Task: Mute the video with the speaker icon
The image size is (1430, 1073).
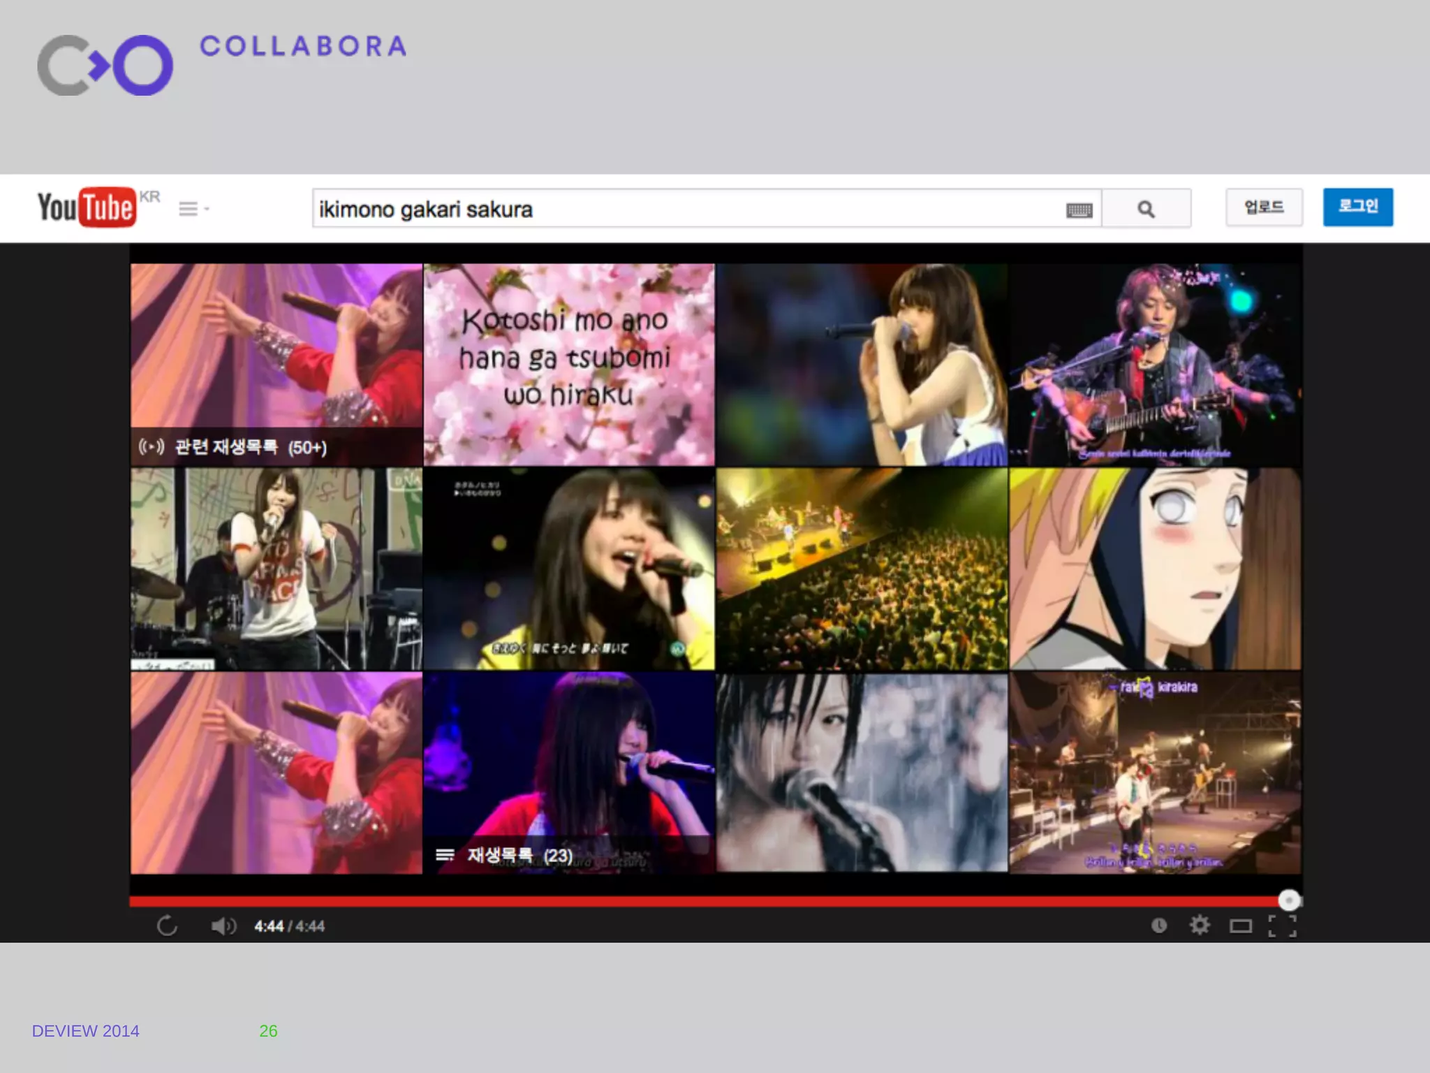Action: pos(223,926)
